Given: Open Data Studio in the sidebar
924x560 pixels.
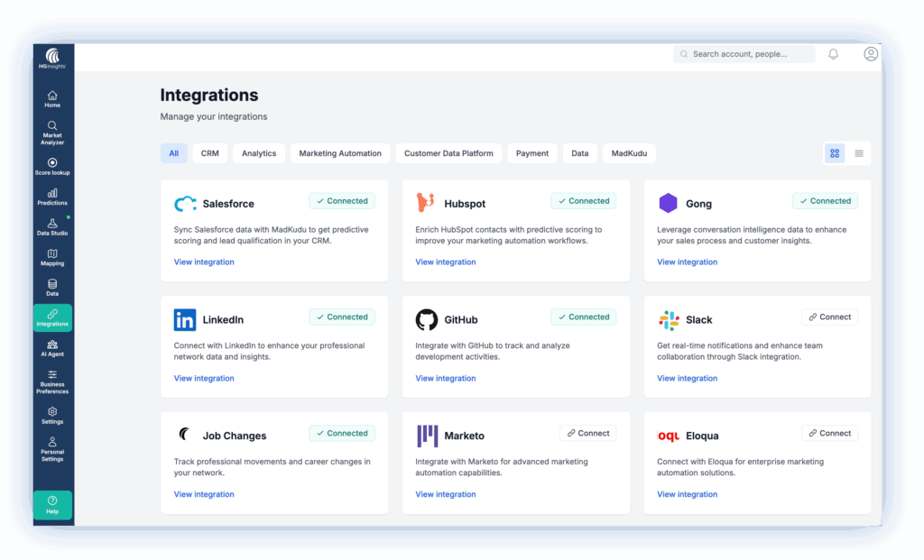Looking at the screenshot, I should [51, 225].
